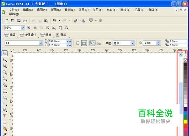Expand the 排版 toolbar menu
The height and width of the screenshot is (136, 189).
(10, 35)
